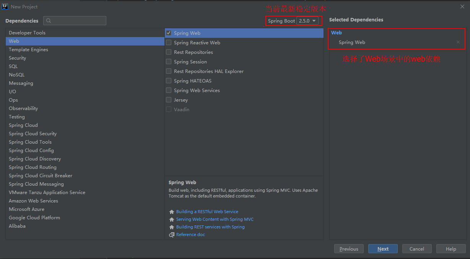Image resolution: width=470 pixels, height=259 pixels.
Task: Enable the Spring Reactive Web checkbox
Action: [169, 43]
